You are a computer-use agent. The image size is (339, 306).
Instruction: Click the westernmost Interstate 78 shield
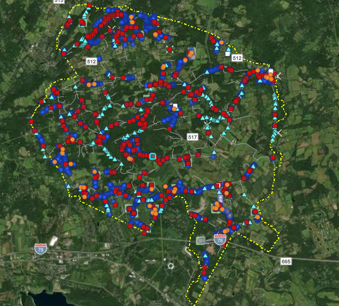40,247
